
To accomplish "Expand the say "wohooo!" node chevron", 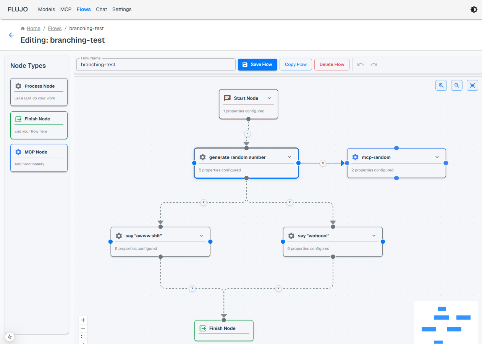I will (x=374, y=235).
